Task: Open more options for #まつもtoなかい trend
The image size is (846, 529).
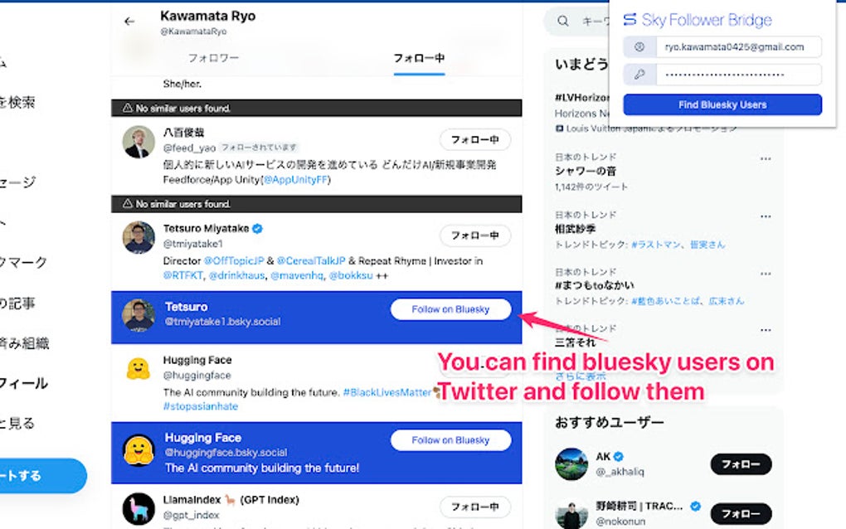Action: [766, 274]
